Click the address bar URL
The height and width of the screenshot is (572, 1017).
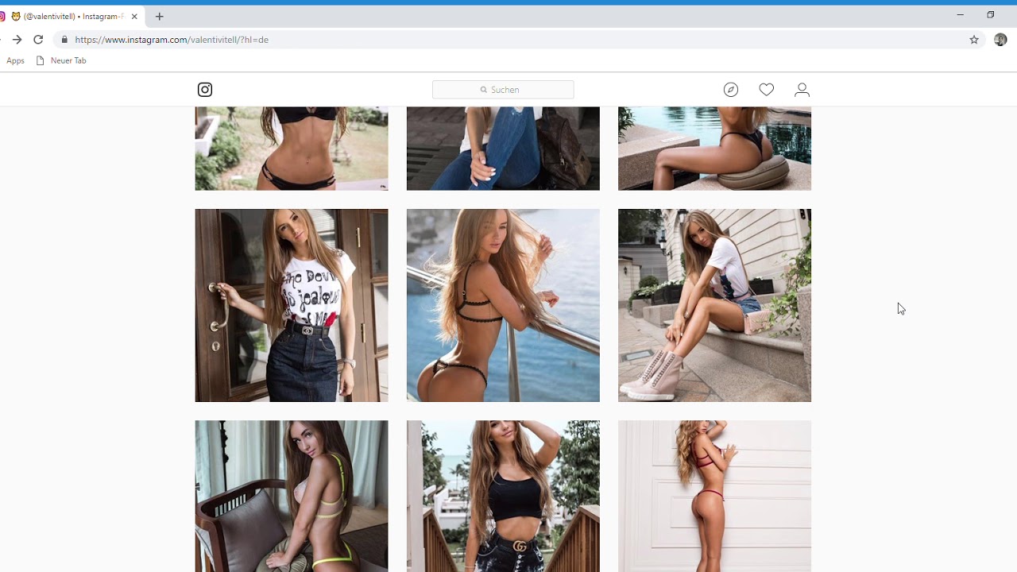coord(172,40)
